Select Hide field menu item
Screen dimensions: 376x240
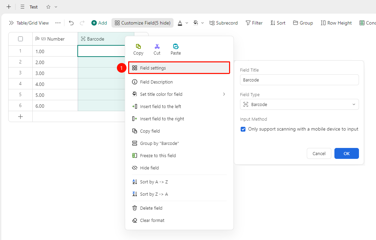[179, 168]
